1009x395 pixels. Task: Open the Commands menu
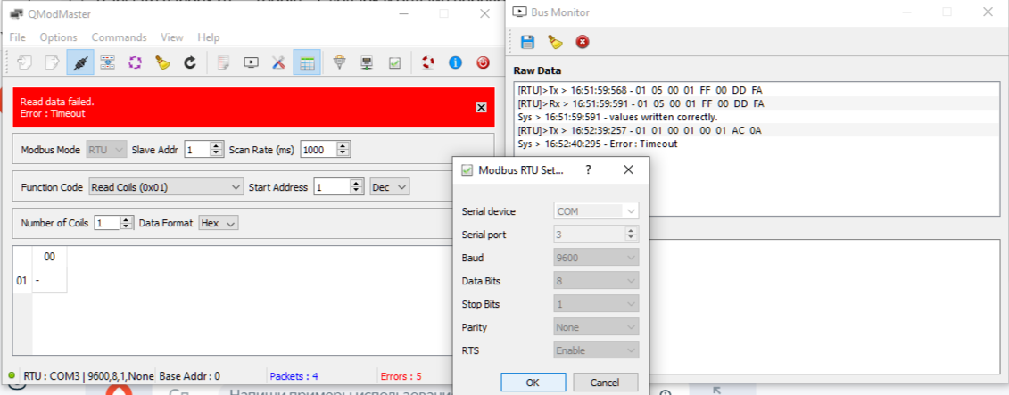click(x=119, y=37)
